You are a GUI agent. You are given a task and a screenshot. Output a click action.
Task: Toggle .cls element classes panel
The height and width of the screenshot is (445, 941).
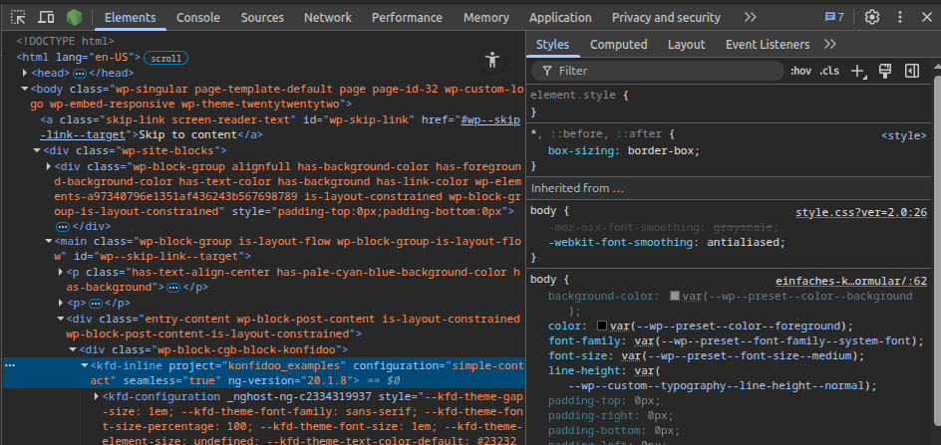(829, 71)
